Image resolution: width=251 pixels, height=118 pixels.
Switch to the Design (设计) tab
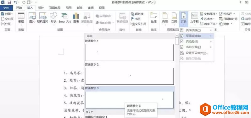tap(41, 8)
